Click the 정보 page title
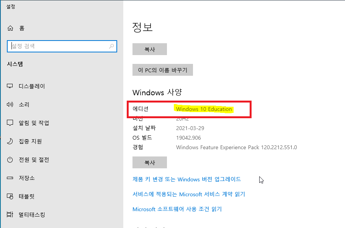This screenshot has width=345, height=228. pos(142,27)
